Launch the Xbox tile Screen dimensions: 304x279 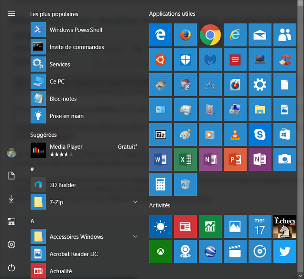[160, 251]
